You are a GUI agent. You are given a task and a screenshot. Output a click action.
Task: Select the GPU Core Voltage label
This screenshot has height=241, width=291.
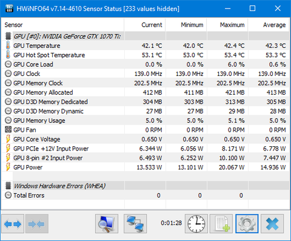[37, 139]
